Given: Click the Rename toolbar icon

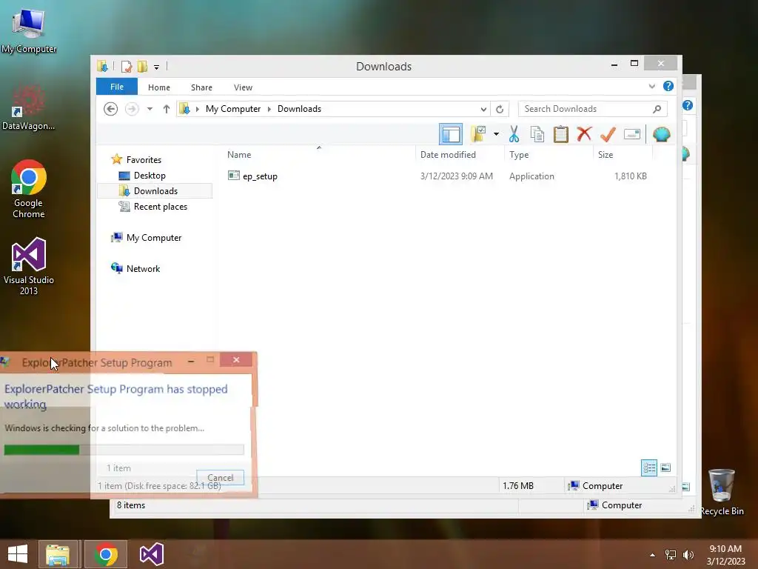Looking at the screenshot, I should pos(632,134).
